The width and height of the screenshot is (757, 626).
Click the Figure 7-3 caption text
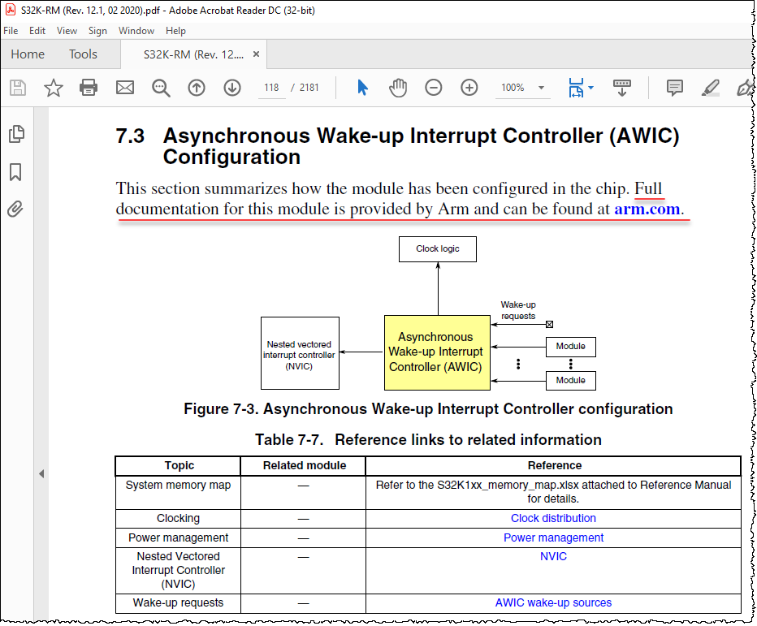point(428,408)
